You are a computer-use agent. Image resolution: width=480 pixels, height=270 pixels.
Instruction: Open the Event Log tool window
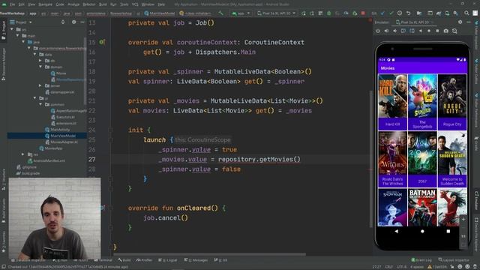point(421,260)
